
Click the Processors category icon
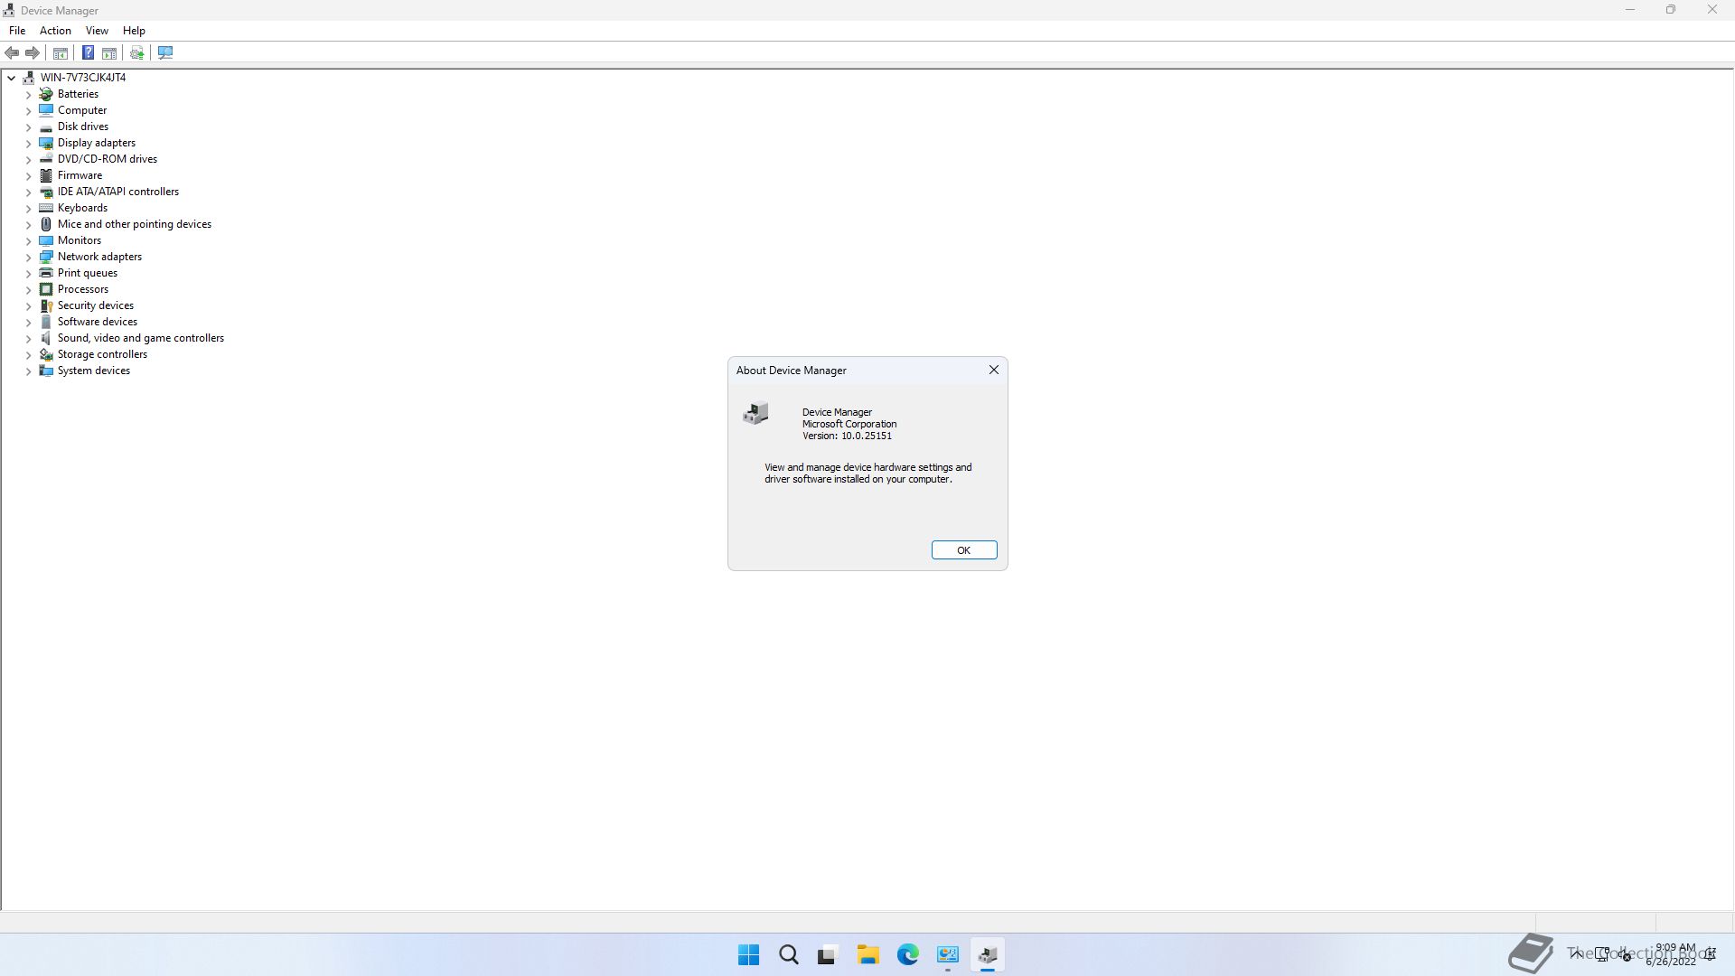pos(46,289)
